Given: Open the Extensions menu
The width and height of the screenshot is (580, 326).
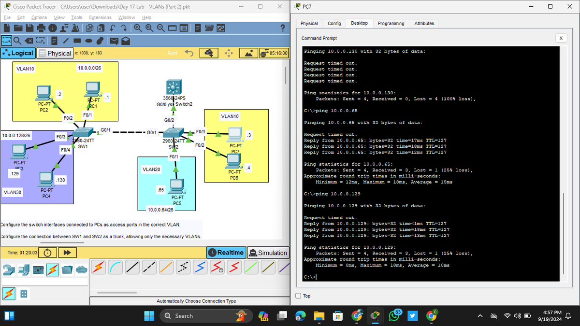Looking at the screenshot, I should click(x=100, y=17).
